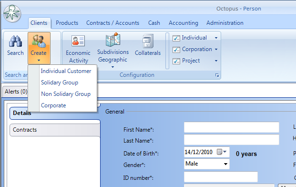Open Configuration group dialog launcher
This screenshot has height=187, width=296.
coord(217,75)
